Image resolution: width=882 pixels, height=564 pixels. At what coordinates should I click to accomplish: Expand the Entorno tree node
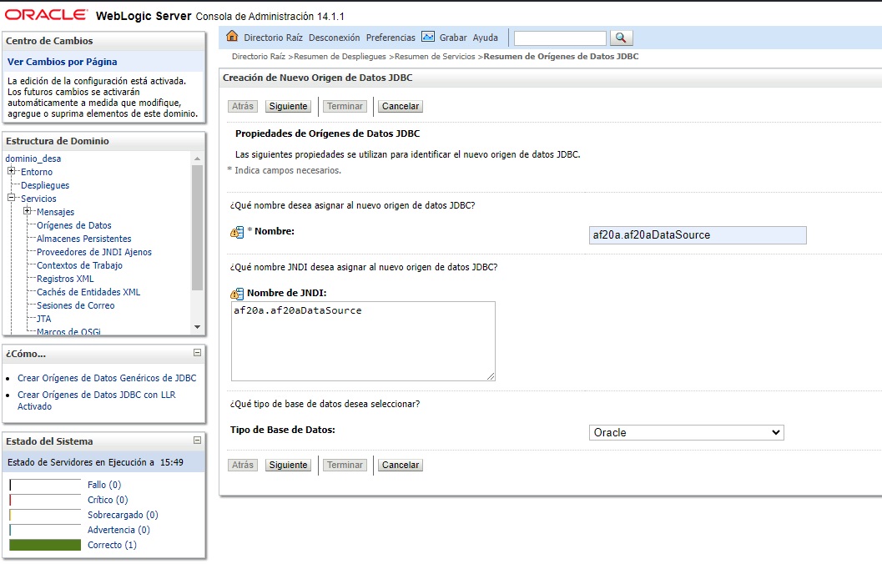click(x=11, y=171)
